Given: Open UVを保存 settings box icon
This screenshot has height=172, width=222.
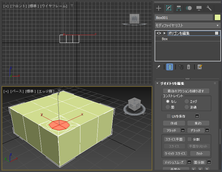Looking at the screenshot, I should tap(197, 116).
